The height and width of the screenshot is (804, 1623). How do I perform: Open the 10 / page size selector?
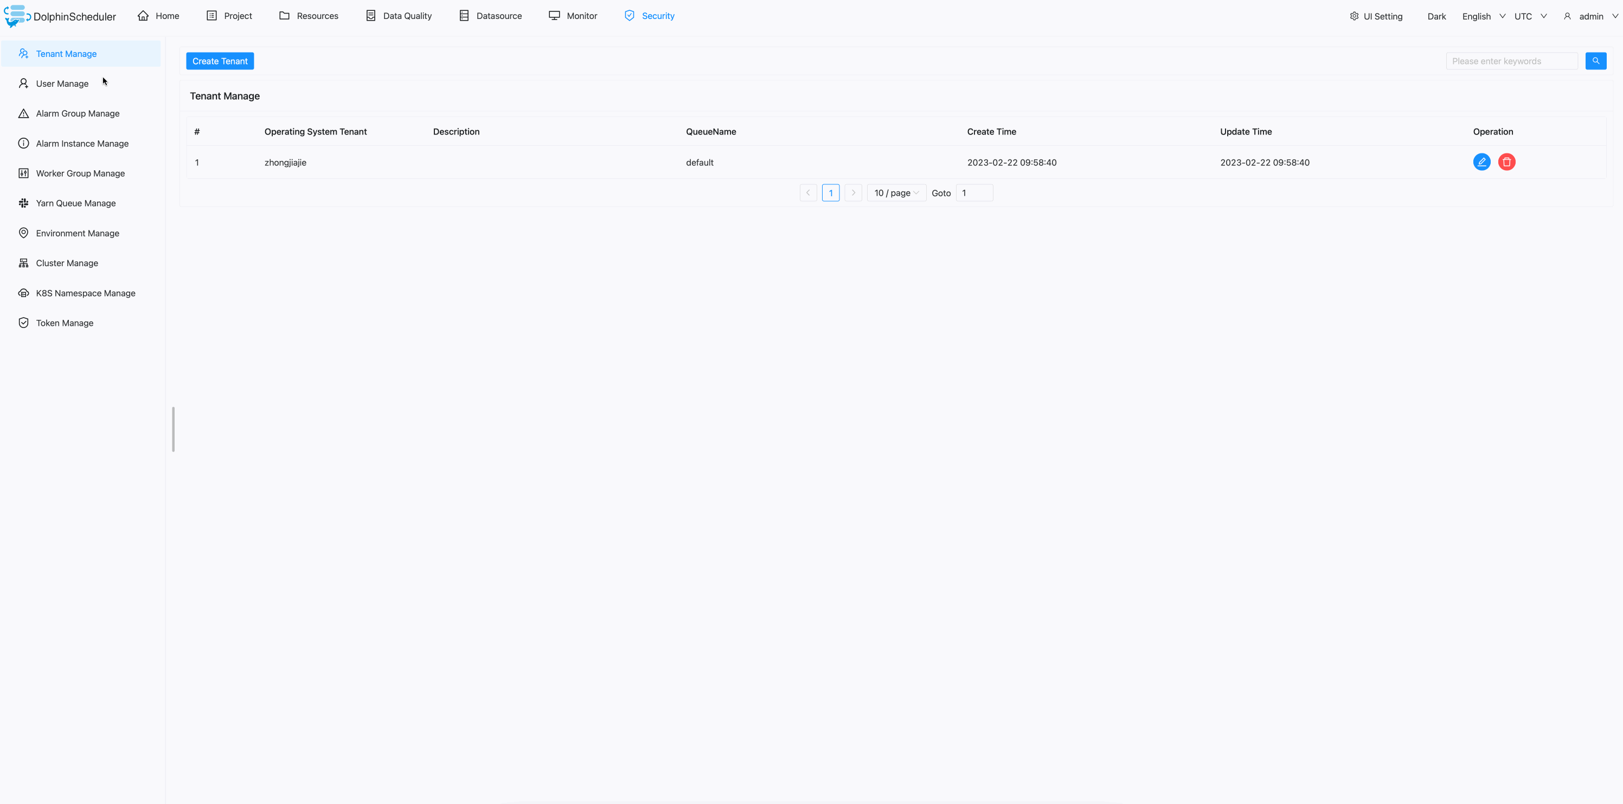896,193
